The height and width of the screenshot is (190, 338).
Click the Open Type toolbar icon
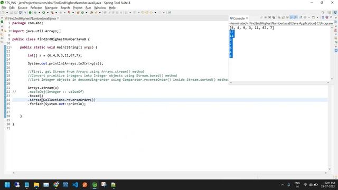91,13
